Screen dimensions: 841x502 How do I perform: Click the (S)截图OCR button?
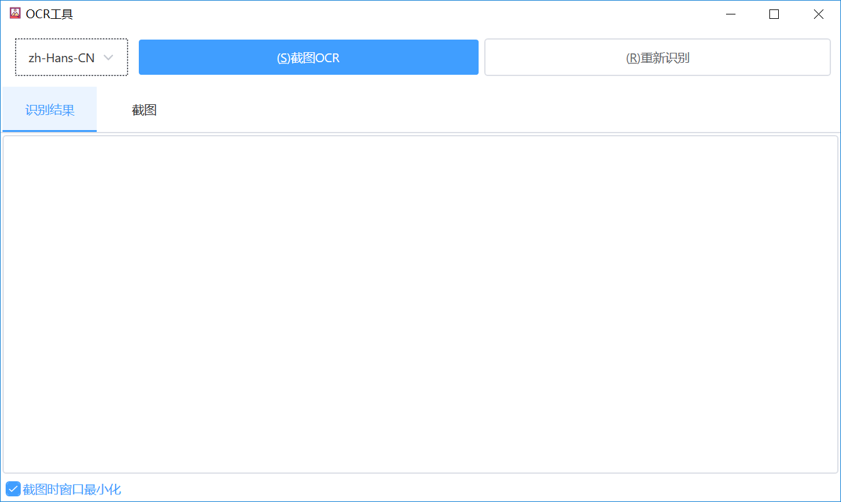click(308, 57)
